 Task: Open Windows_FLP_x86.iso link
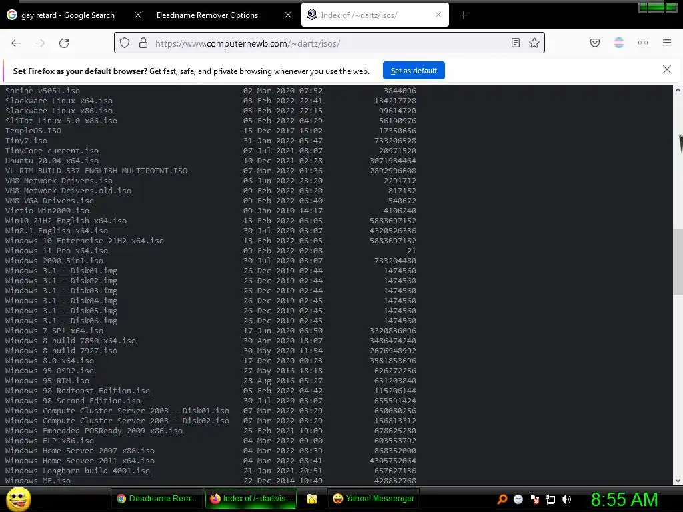(49, 441)
